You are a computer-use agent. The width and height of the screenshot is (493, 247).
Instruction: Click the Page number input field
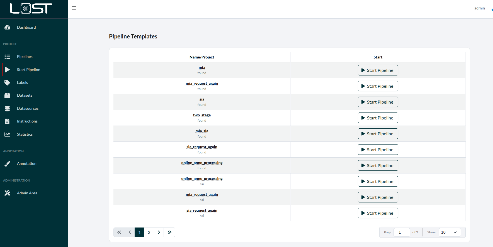pyautogui.click(x=401, y=232)
